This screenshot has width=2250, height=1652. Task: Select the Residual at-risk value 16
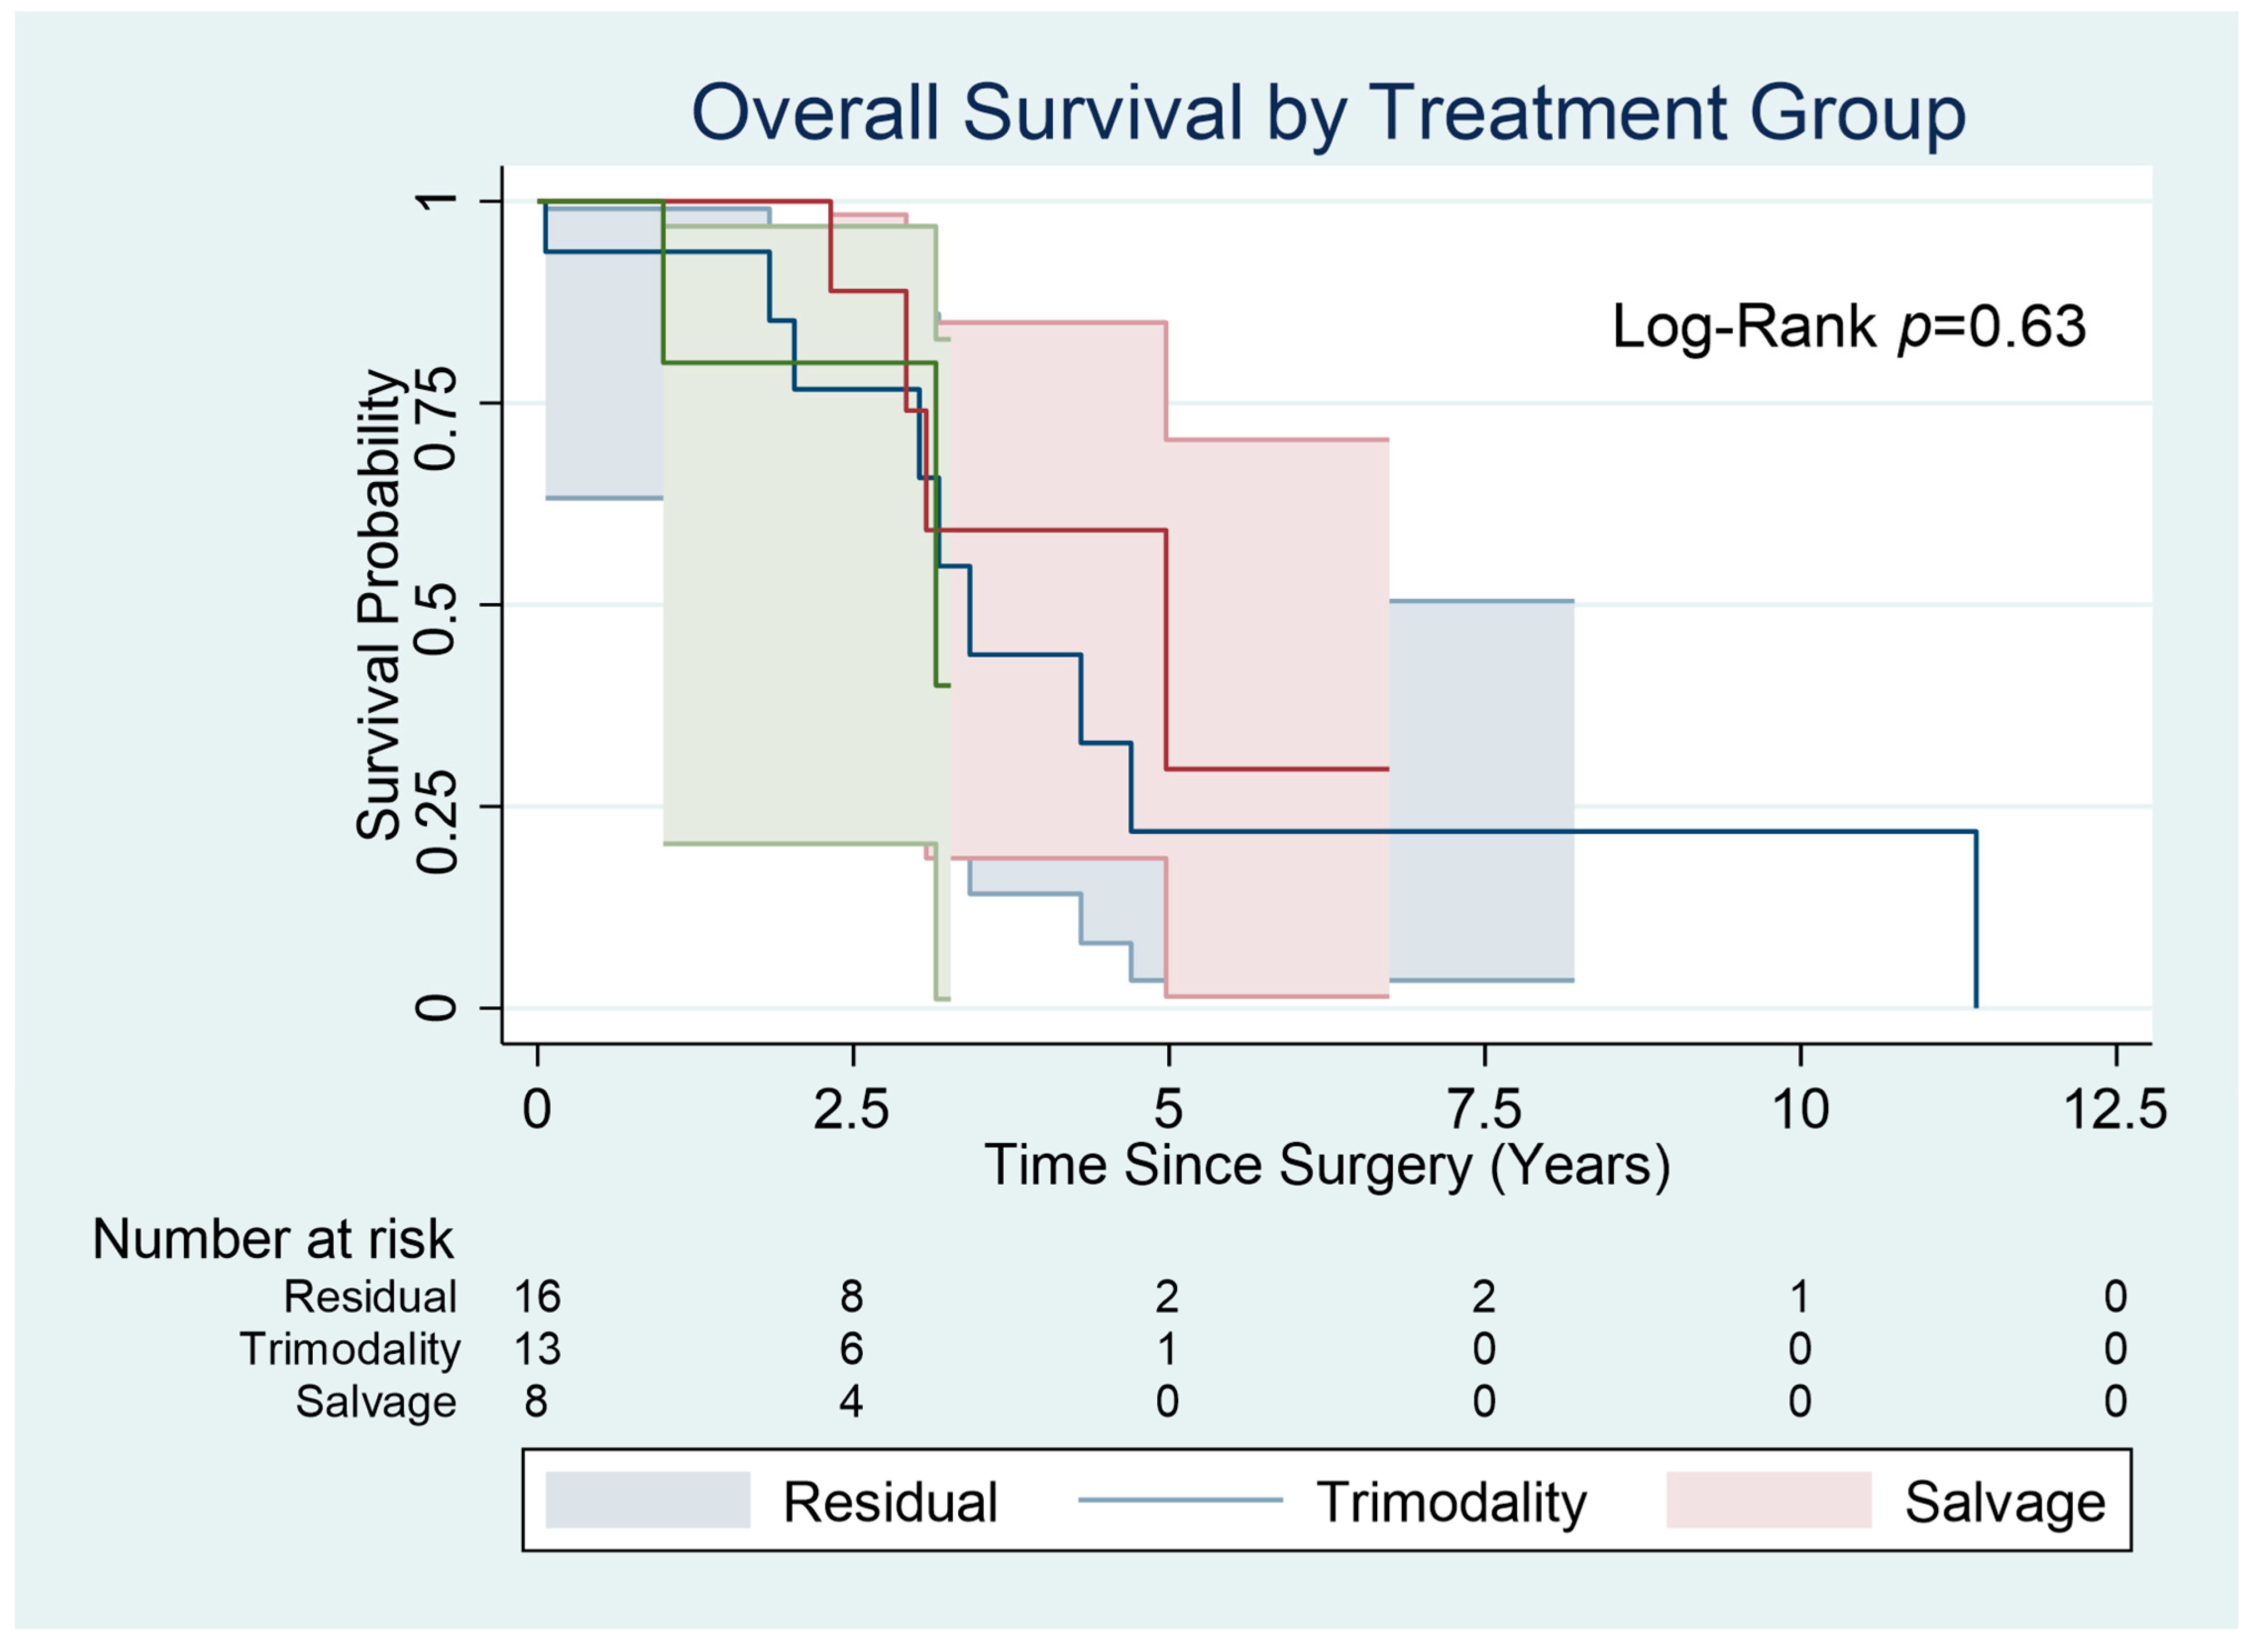coord(537,1297)
